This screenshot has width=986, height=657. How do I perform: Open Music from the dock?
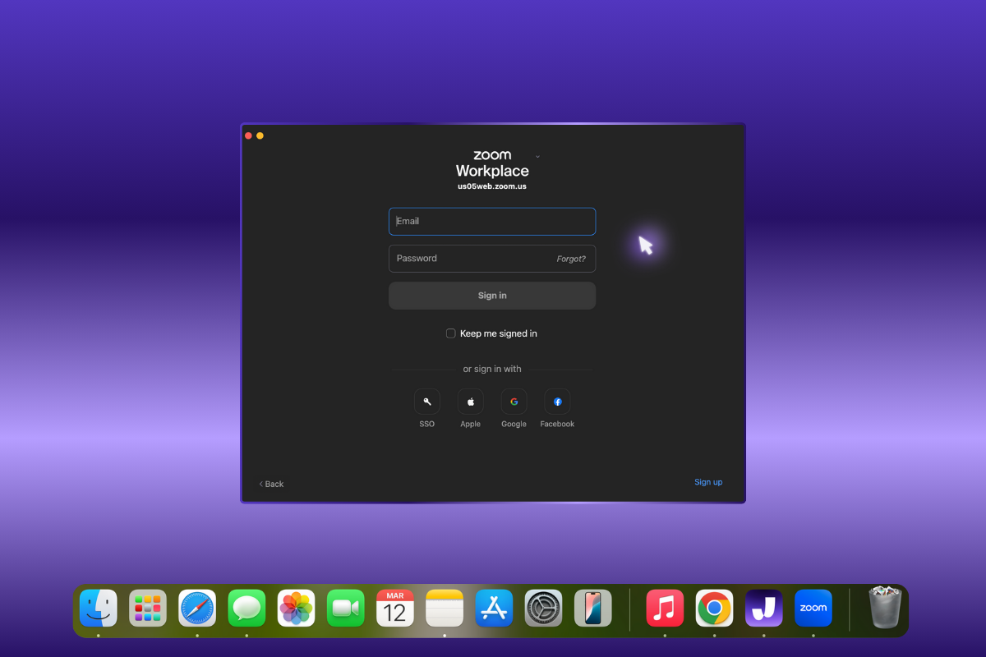coord(665,609)
